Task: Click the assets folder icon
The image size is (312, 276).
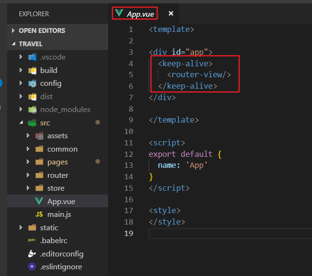Action: (x=40, y=136)
